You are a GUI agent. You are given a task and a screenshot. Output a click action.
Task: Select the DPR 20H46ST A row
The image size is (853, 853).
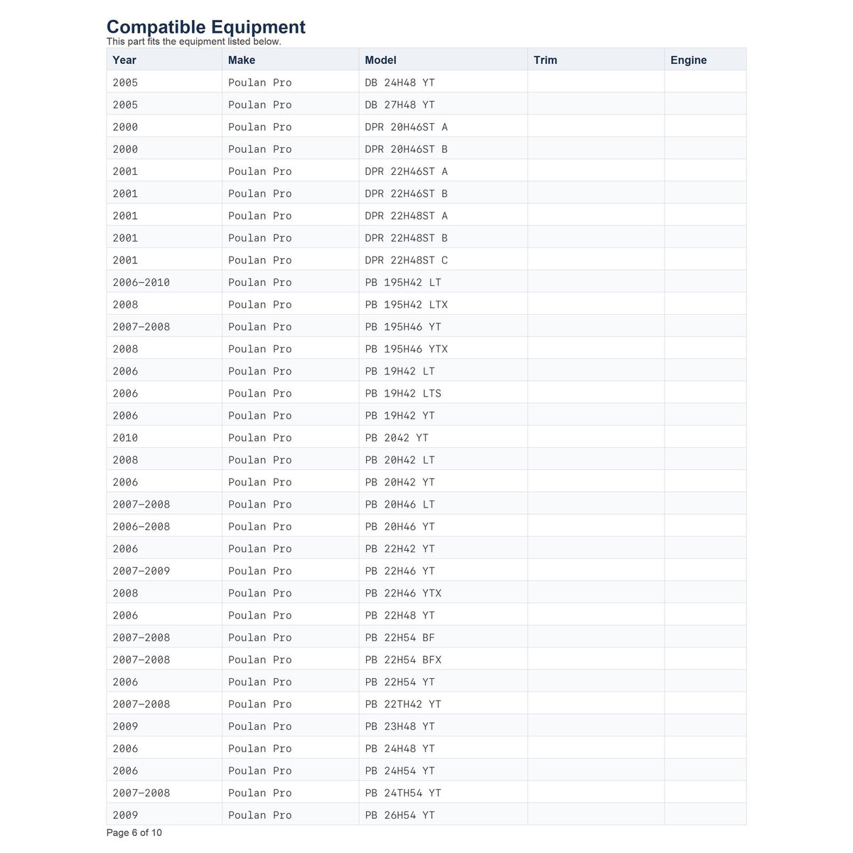click(426, 127)
